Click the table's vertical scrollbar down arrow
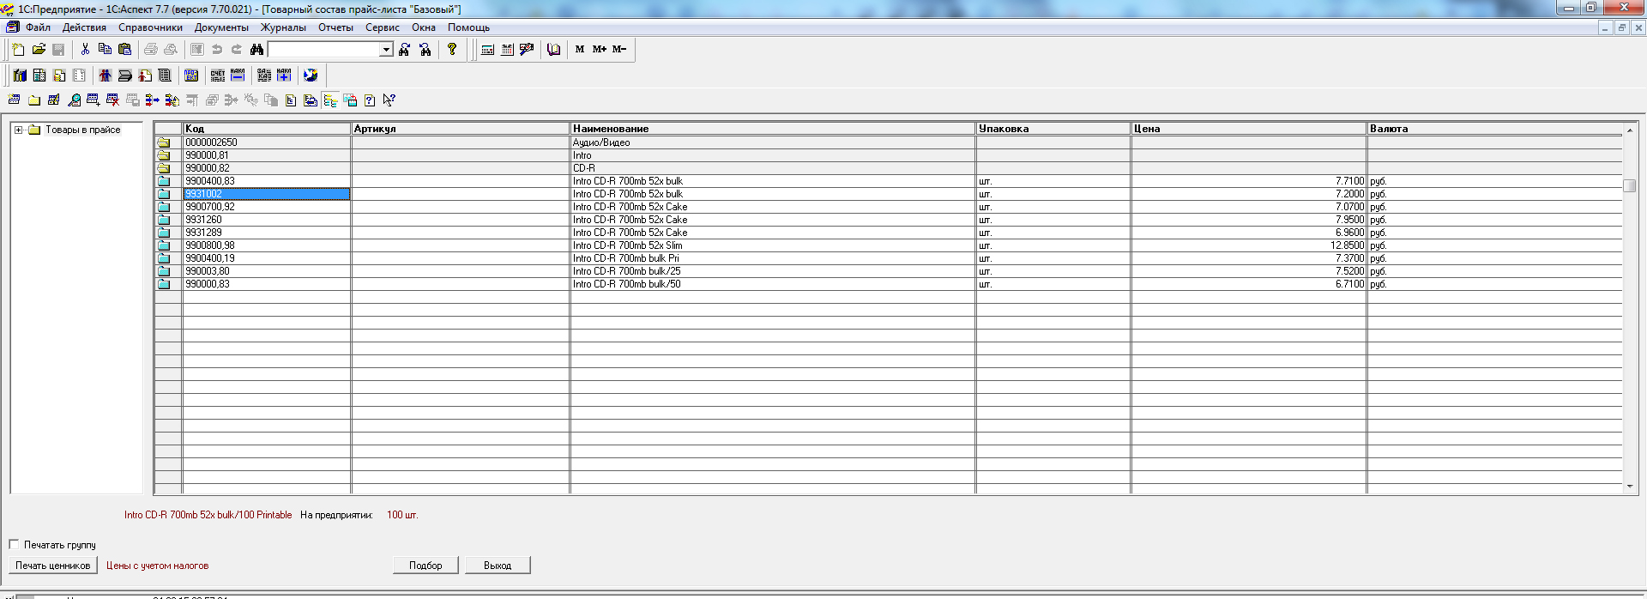The width and height of the screenshot is (1647, 599). pyautogui.click(x=1630, y=487)
